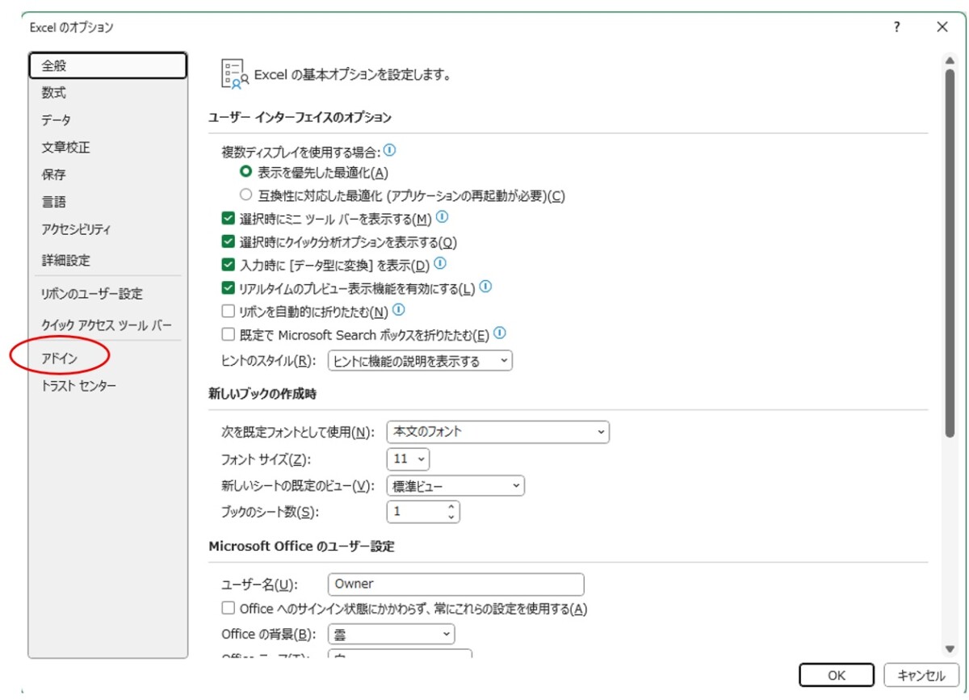
Task: Click the OK button
Action: 837,676
